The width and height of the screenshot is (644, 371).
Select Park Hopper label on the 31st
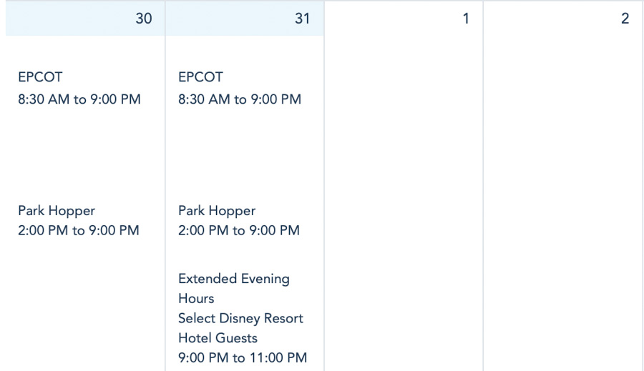(x=217, y=211)
